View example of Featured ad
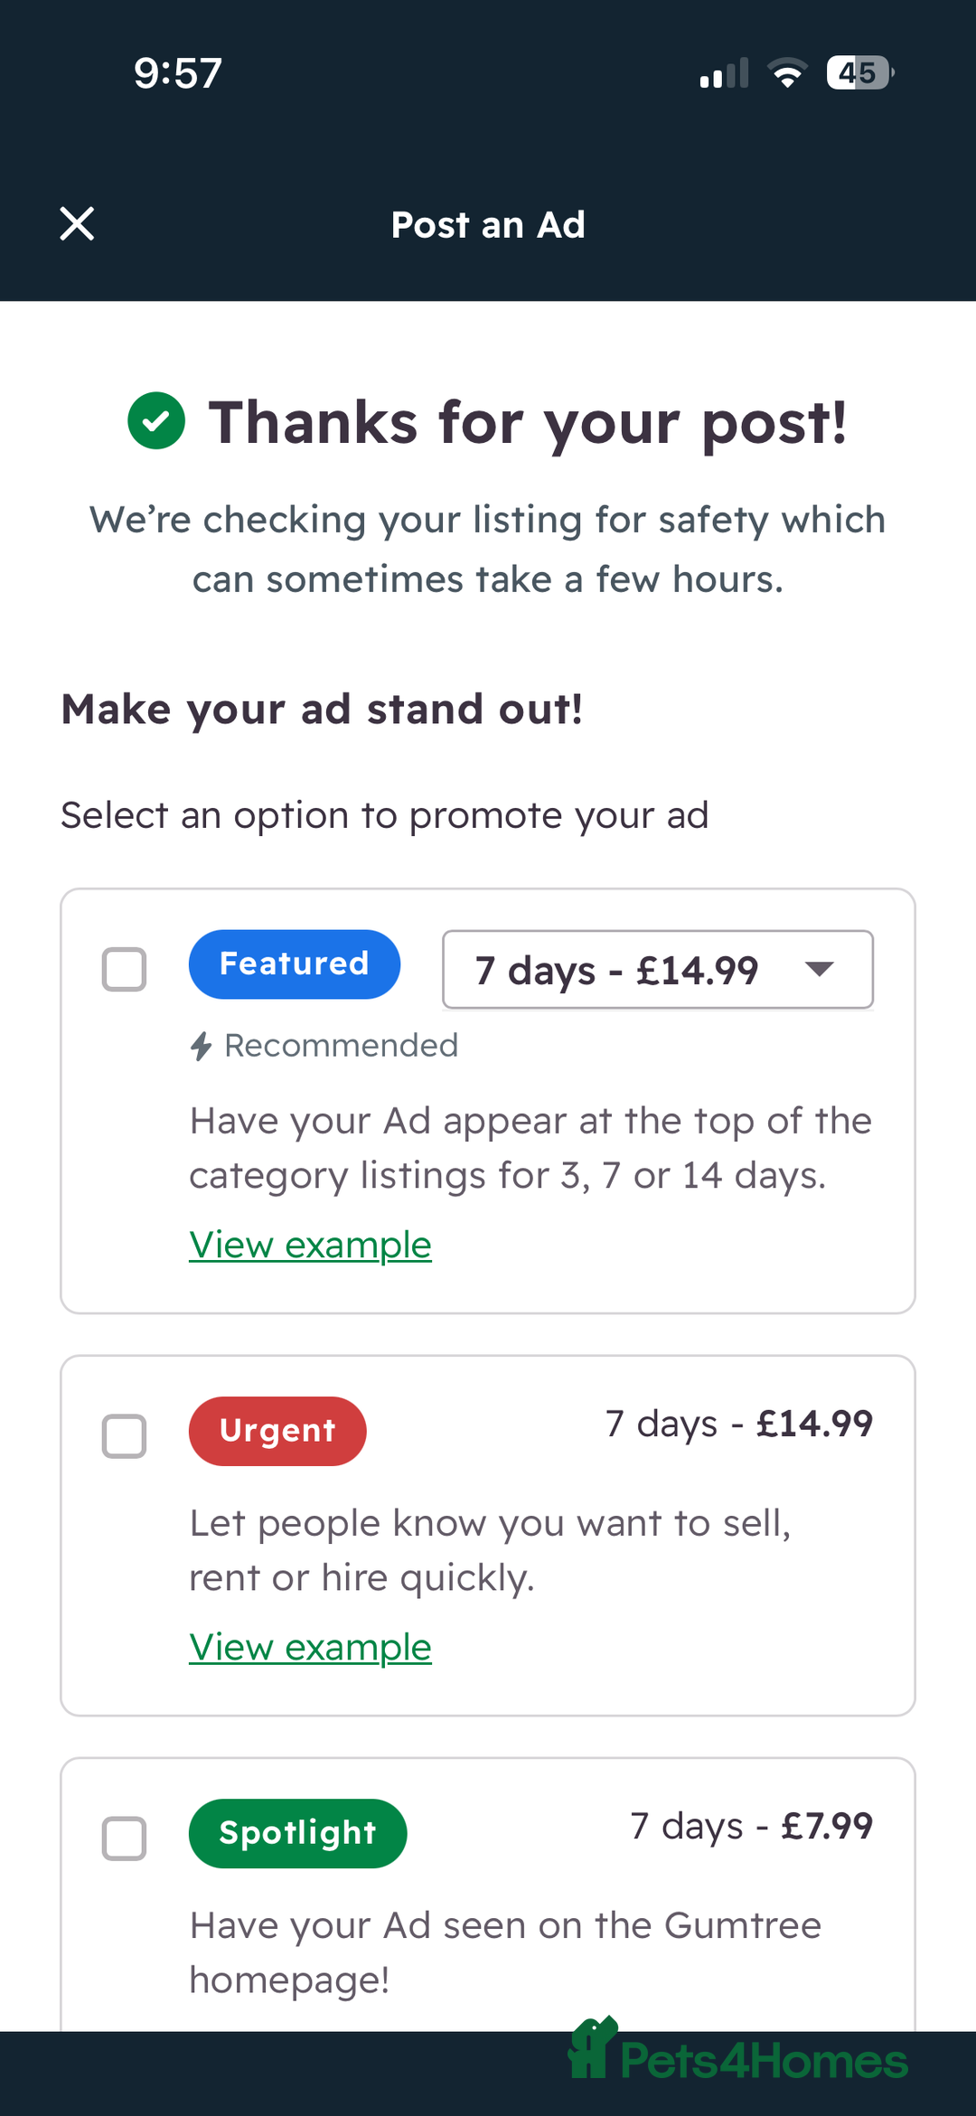The height and width of the screenshot is (2116, 976). click(310, 1246)
